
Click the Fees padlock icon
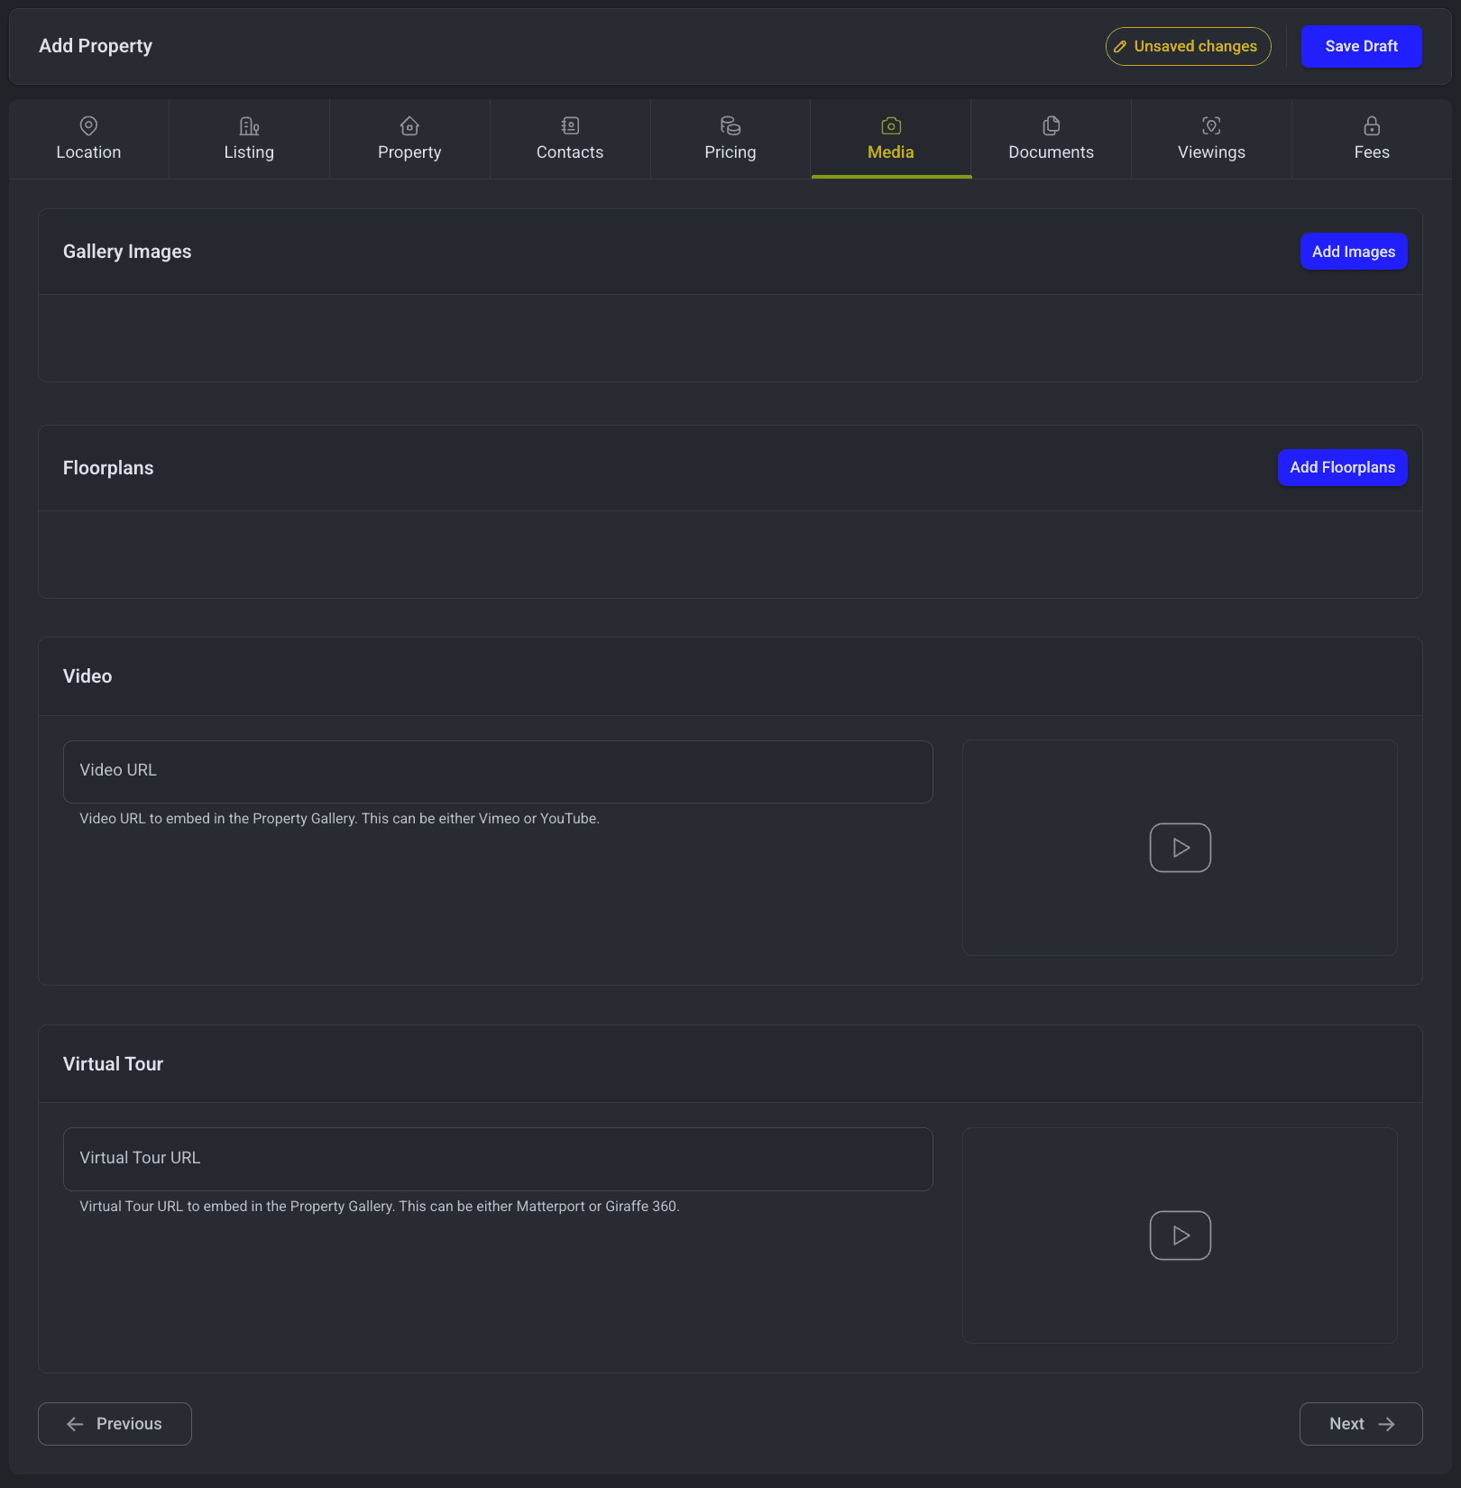[1372, 125]
